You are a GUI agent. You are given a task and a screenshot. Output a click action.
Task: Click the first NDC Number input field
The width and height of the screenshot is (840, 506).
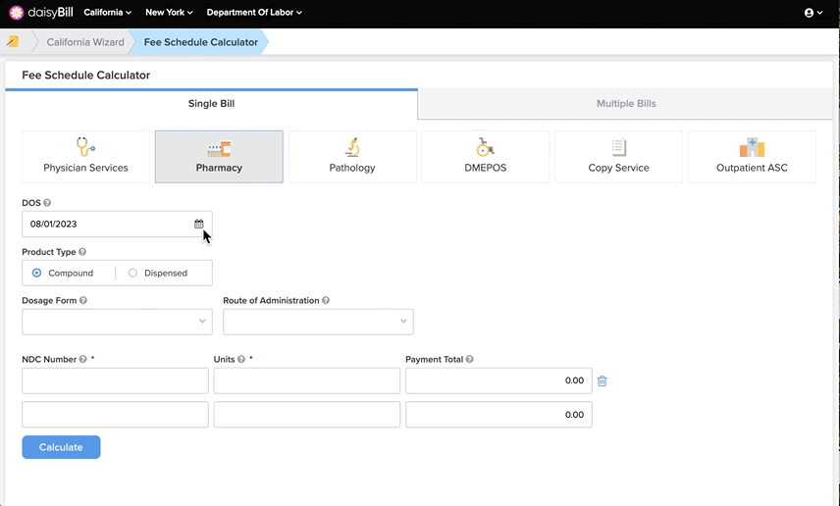pos(115,380)
